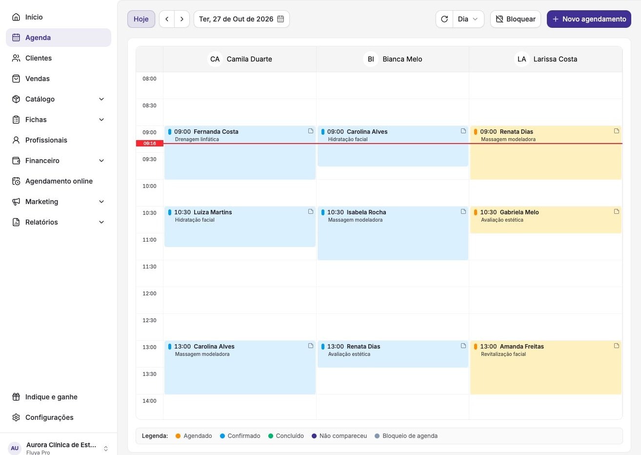
Task: Click the AU clinic avatar in sidebar footer
Action: tap(15, 448)
